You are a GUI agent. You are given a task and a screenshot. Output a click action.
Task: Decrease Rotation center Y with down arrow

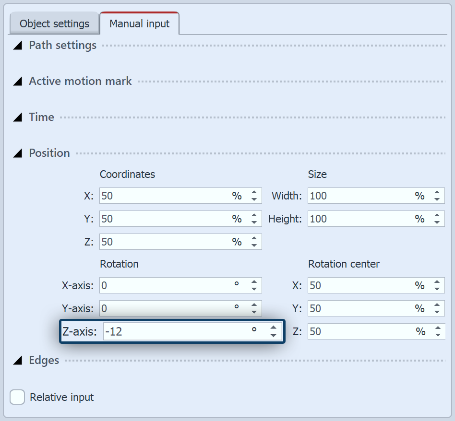pyautogui.click(x=437, y=312)
